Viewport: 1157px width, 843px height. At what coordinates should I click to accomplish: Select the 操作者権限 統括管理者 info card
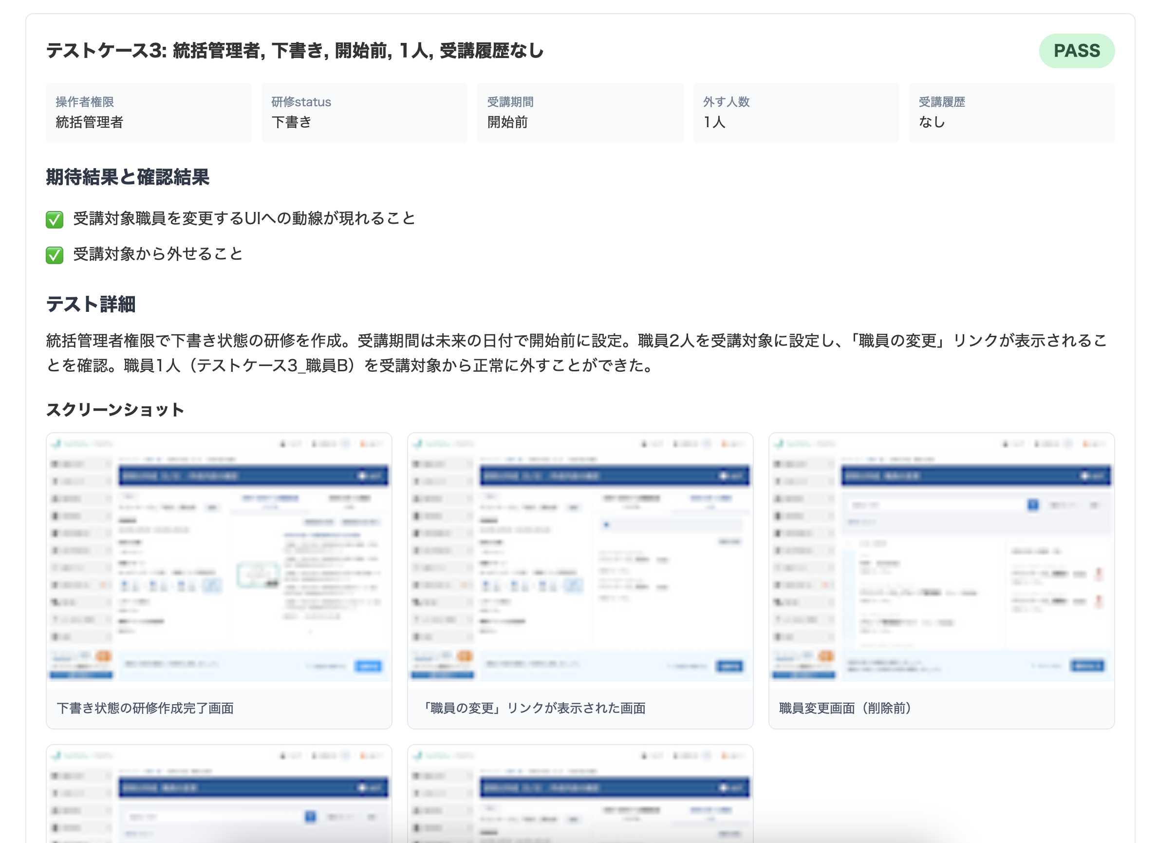[x=149, y=113]
